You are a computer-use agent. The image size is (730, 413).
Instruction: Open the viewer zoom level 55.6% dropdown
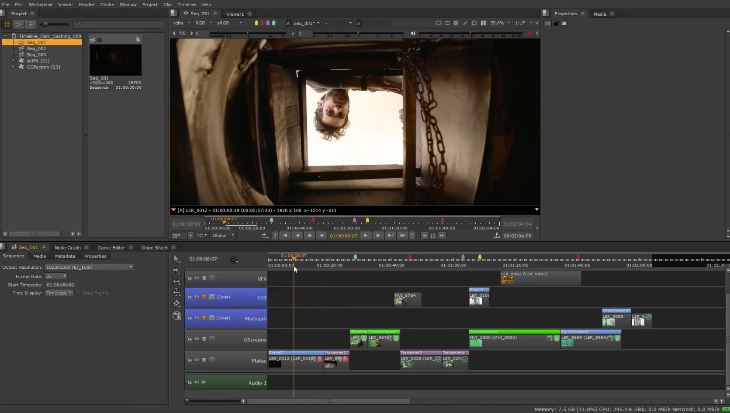[x=499, y=23]
